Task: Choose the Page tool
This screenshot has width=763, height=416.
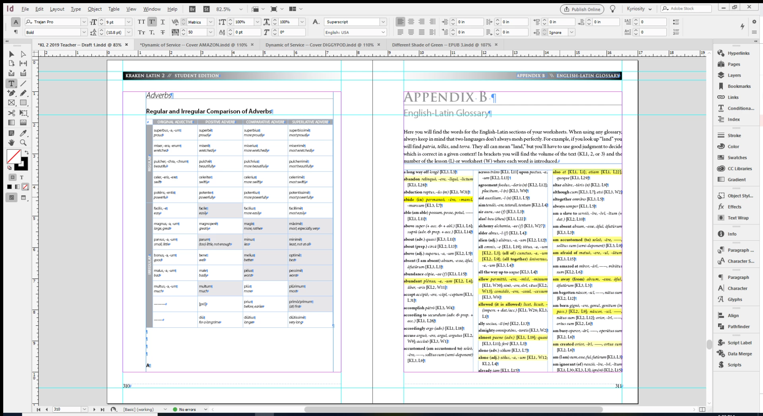Action: coord(12,64)
